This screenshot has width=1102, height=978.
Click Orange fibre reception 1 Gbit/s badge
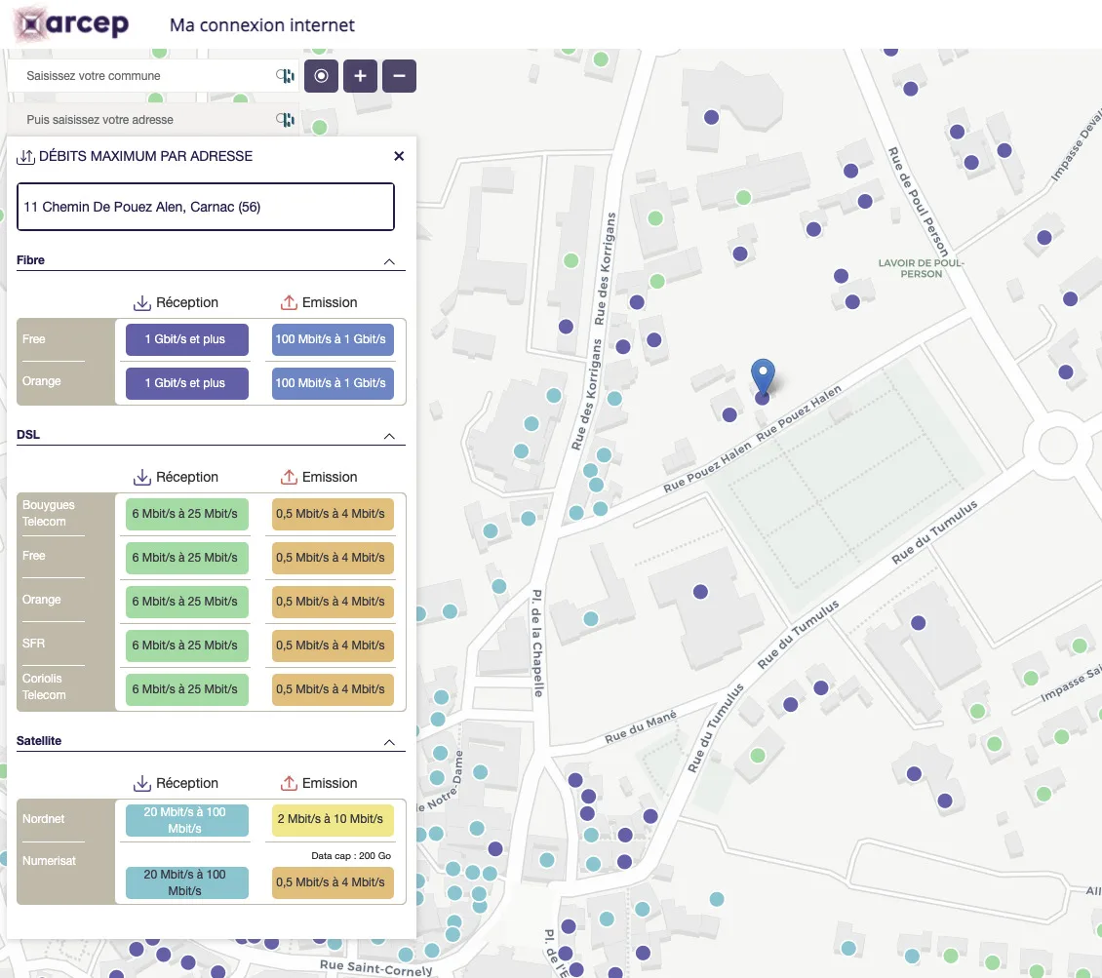point(187,383)
